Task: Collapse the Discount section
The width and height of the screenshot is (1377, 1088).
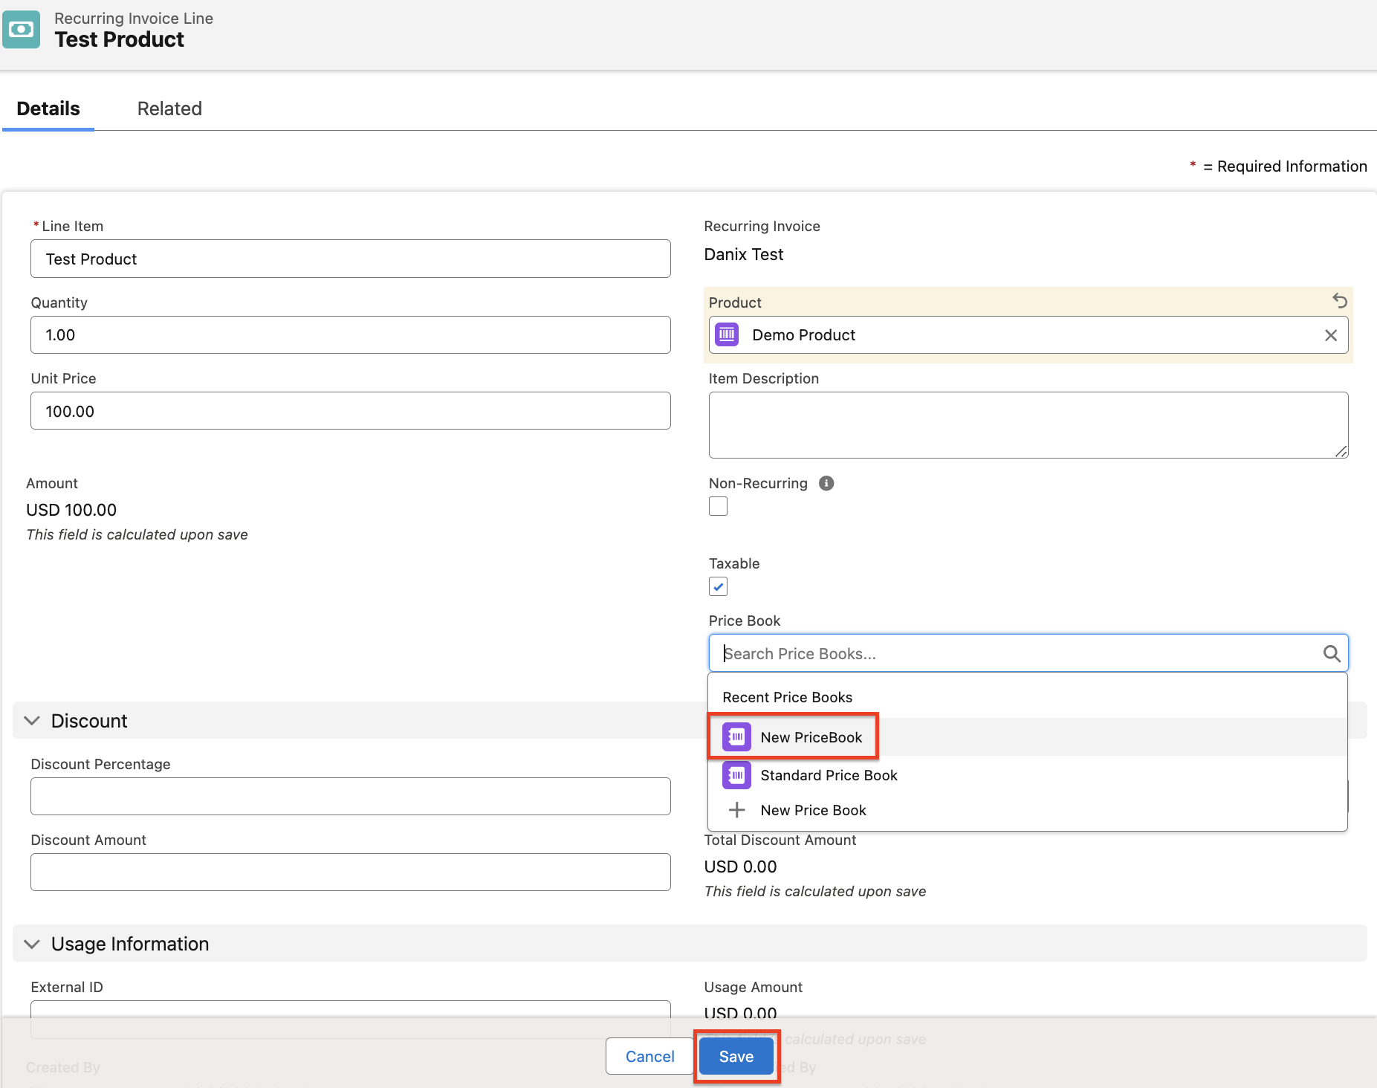Action: (x=32, y=721)
